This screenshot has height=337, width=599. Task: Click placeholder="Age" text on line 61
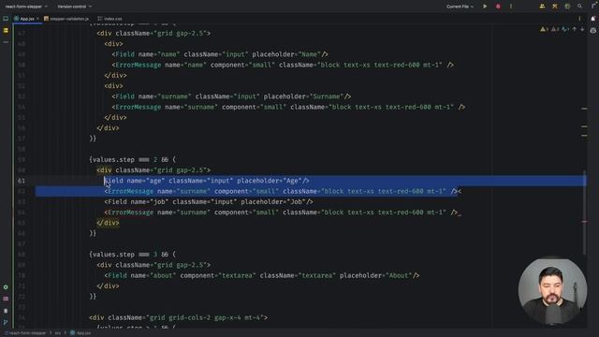pos(270,181)
